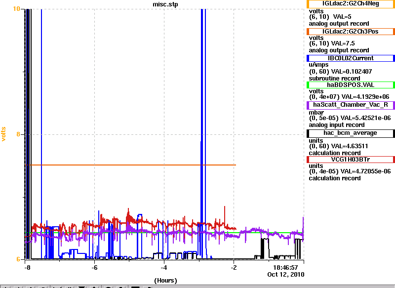395x288 pixels.
Task: Click calculation record under hac_bcm_average
Action: tap(335, 153)
